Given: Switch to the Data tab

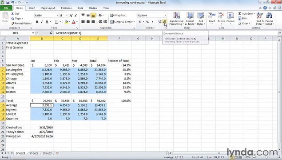Looking at the screenshot, I should pos(80,8).
